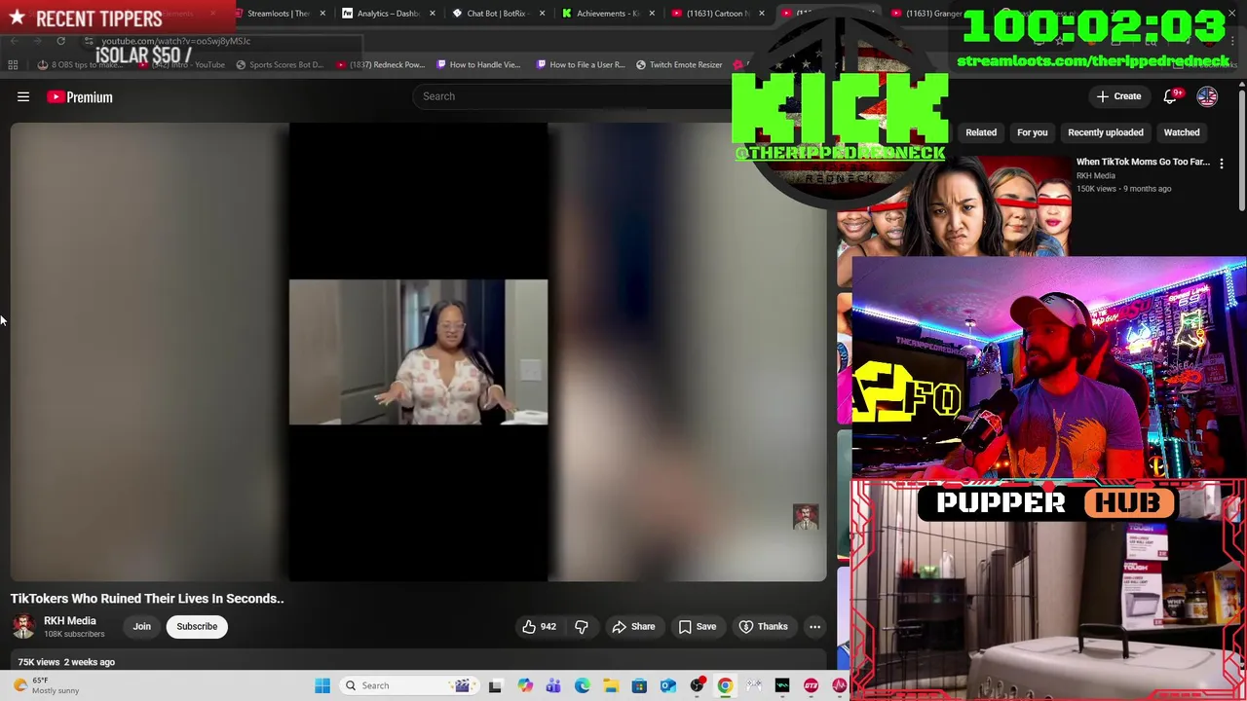Open the RKH Media channel name link

[x=70, y=620]
